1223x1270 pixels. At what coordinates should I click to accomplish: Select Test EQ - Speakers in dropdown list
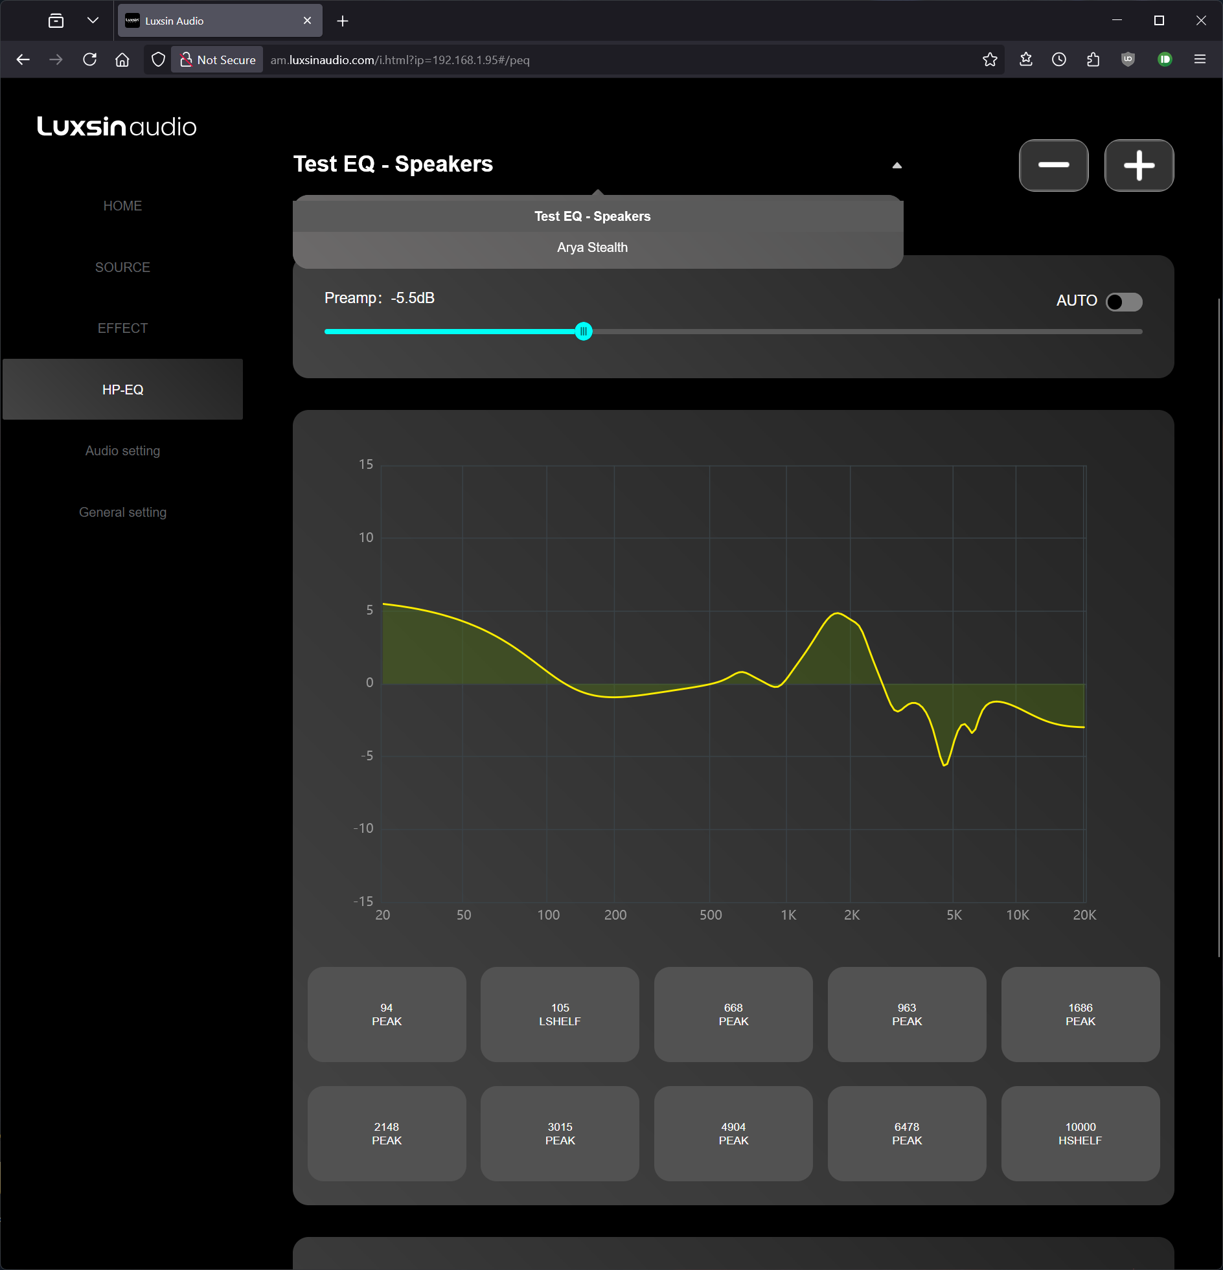click(x=597, y=216)
